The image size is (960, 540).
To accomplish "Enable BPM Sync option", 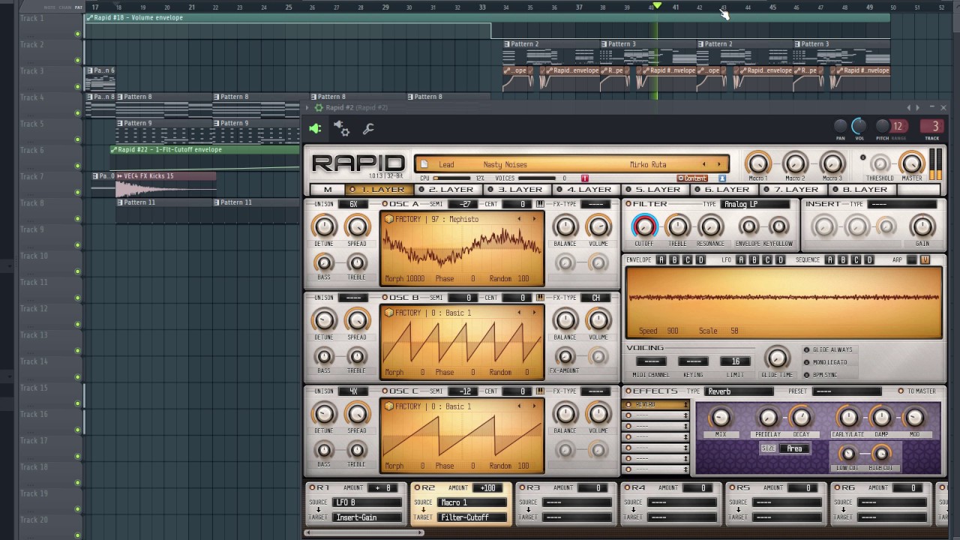I will click(807, 375).
